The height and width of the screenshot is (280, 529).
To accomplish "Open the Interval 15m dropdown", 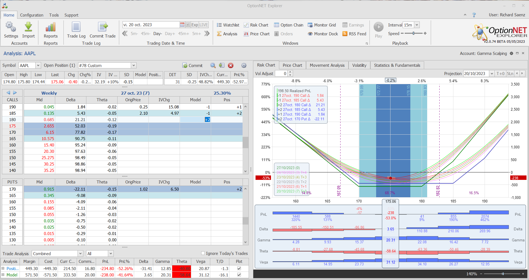I will click(417, 25).
